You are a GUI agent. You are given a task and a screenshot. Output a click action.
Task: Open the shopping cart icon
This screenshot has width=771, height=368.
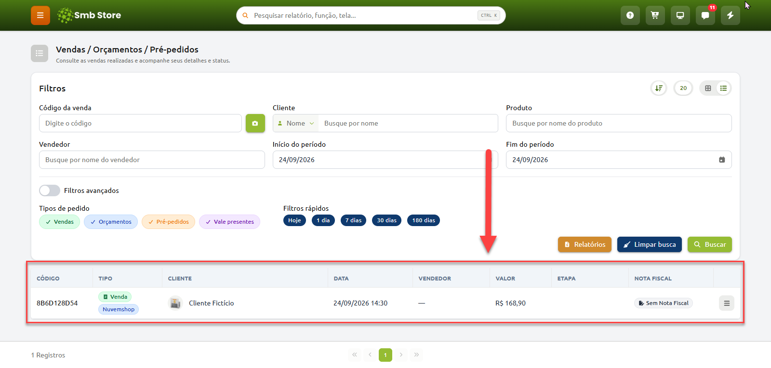click(655, 15)
